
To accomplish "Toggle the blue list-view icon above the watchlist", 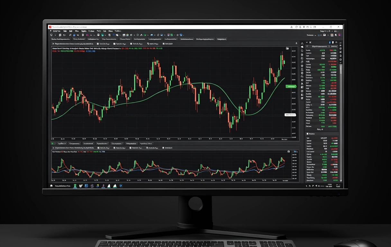I will (x=329, y=42).
